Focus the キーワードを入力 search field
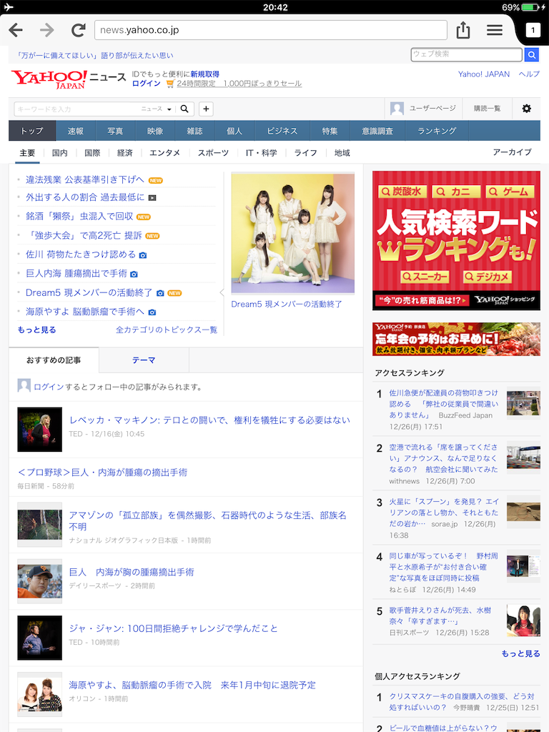Screen dimensions: 549x732 (x=77, y=109)
